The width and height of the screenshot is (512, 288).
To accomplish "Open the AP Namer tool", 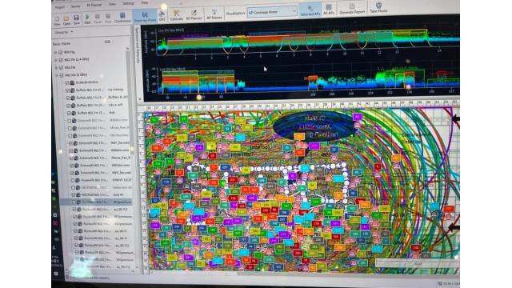I will [214, 14].
